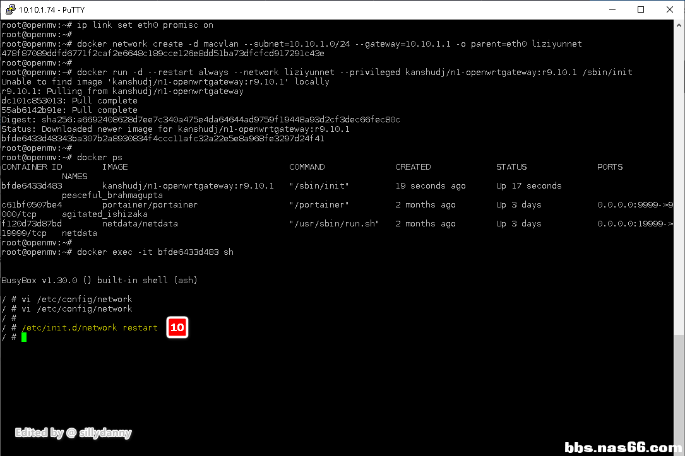Click the red step 10 badge
The height and width of the screenshot is (456, 685).
point(177,328)
